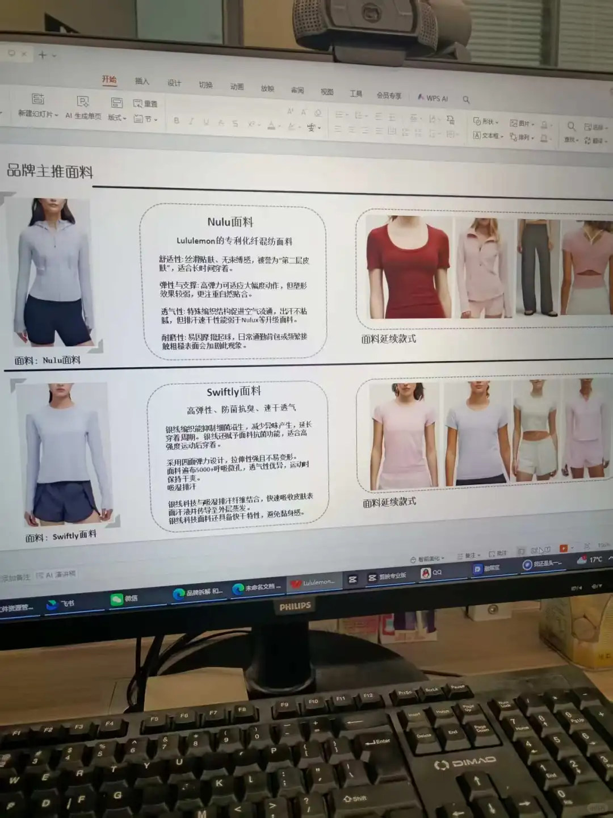Click the font color A icon

(x=272, y=125)
